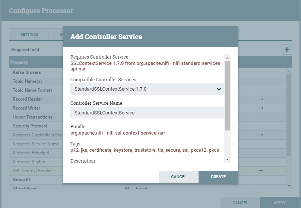Select Record Writer property name
This screenshot has height=208, width=301.
(x=26, y=108)
